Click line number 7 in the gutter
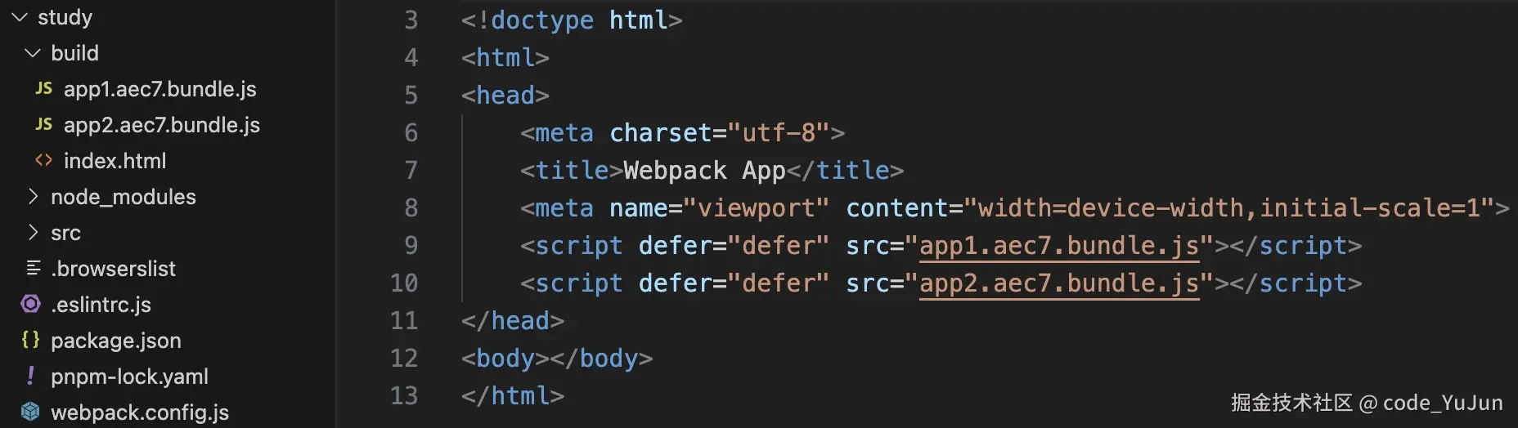This screenshot has width=1518, height=428. tap(411, 171)
